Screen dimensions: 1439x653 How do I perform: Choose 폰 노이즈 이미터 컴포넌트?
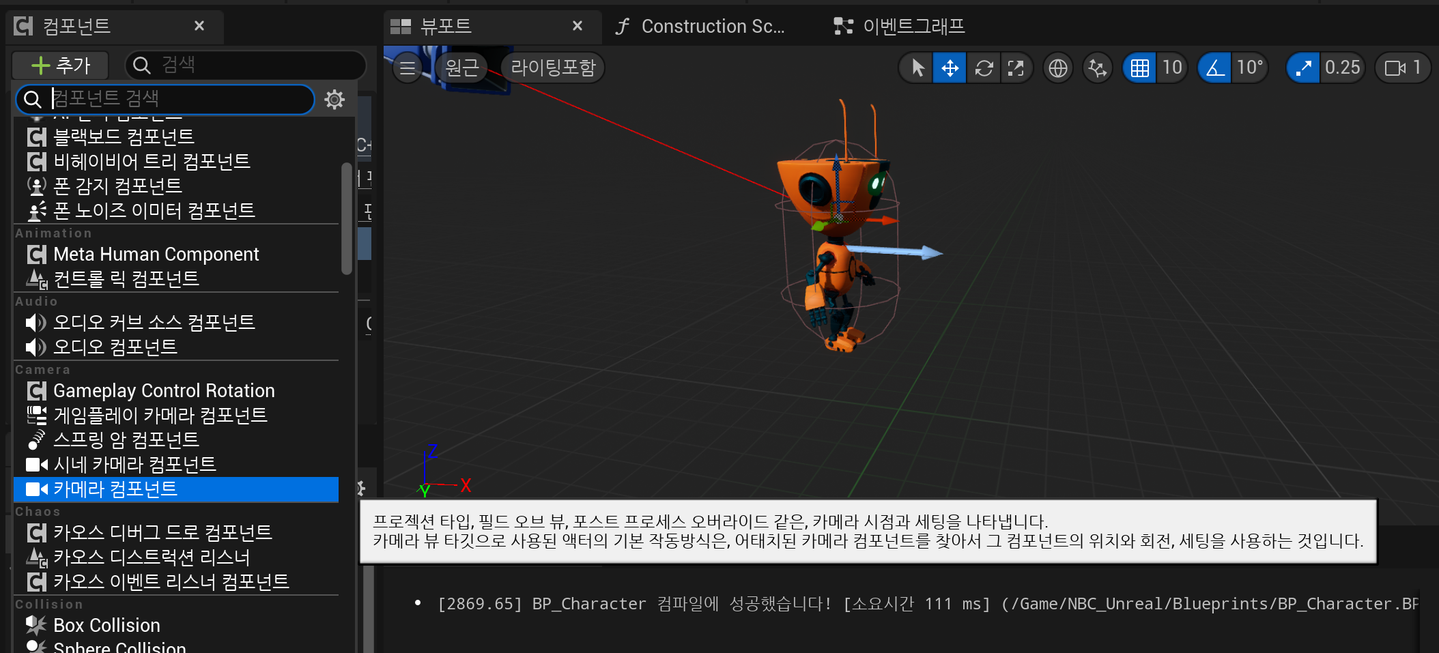click(176, 210)
